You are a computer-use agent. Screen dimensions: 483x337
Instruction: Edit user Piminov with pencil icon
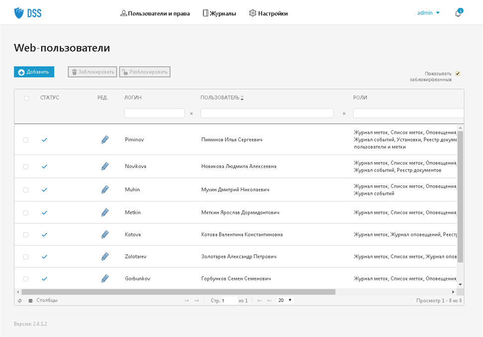point(104,140)
